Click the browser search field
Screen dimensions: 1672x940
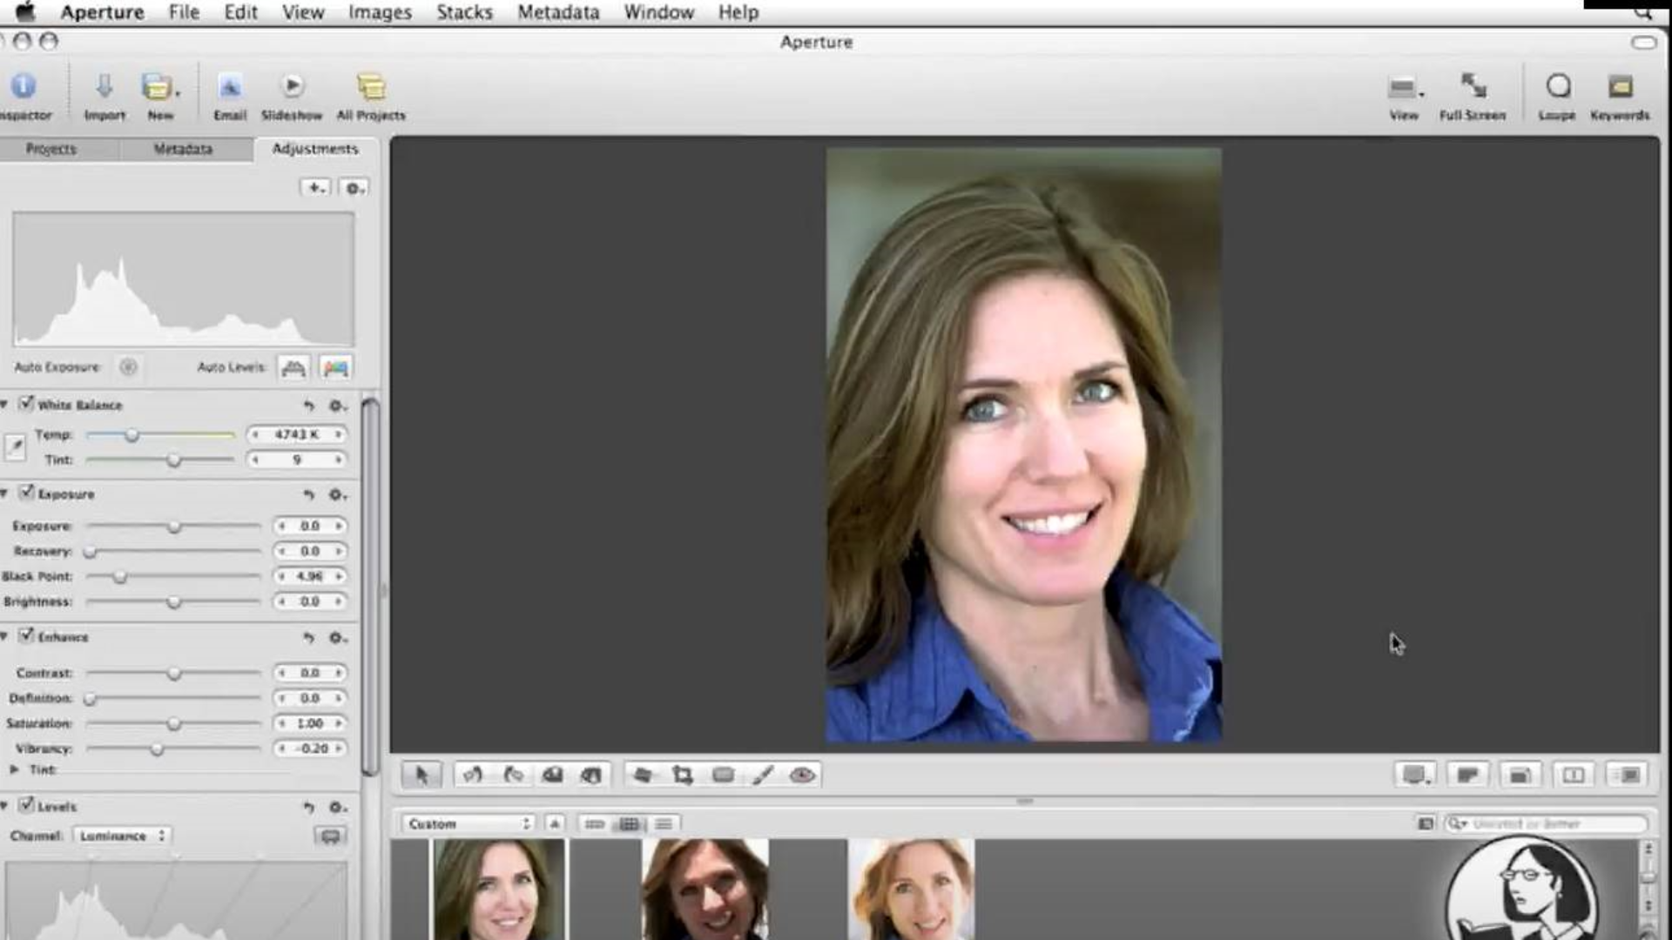pyautogui.click(x=1547, y=823)
